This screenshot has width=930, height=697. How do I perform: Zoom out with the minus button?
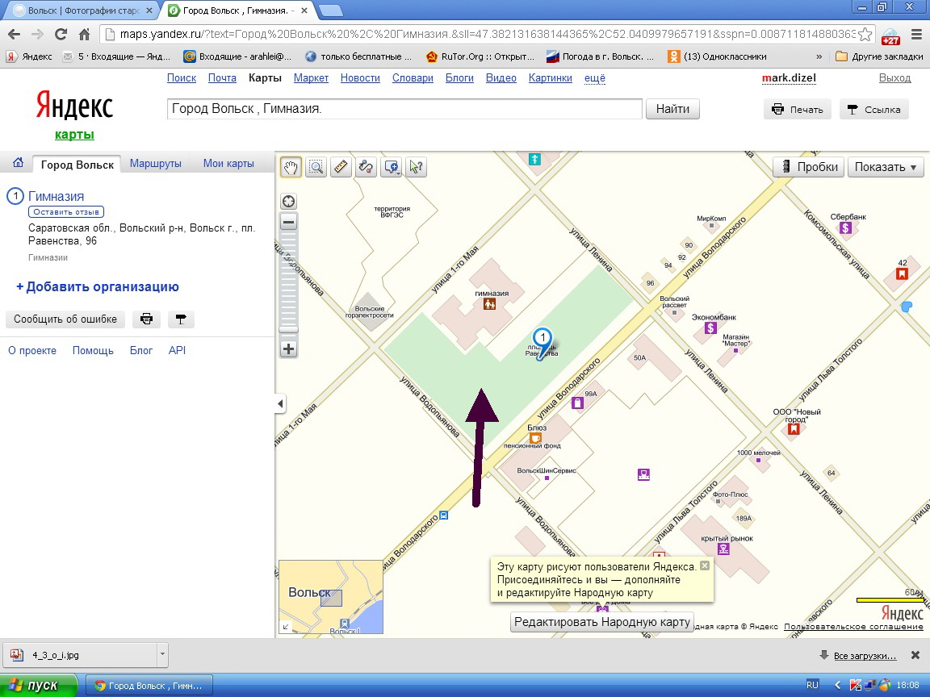click(288, 222)
